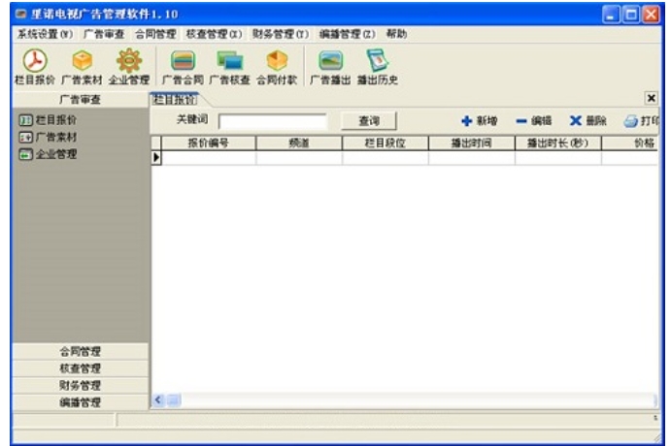This screenshot has height=446, width=671.
Task: Switch to the 栏目报价 tab
Action: 174,100
